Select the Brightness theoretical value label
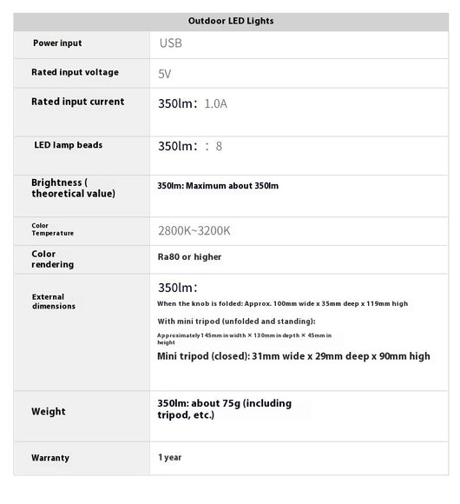The height and width of the screenshot is (504, 460). [73, 188]
